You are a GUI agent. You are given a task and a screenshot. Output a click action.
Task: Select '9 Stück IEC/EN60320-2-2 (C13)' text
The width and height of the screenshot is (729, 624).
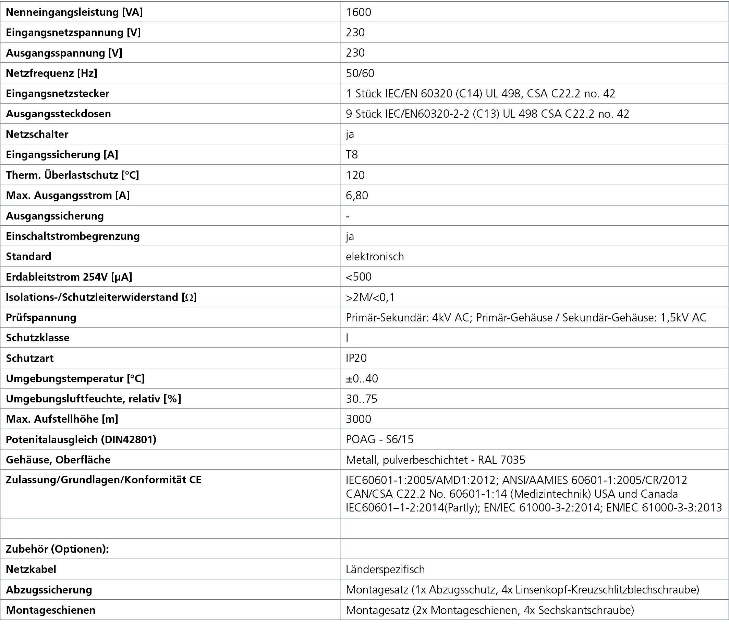tap(423, 114)
